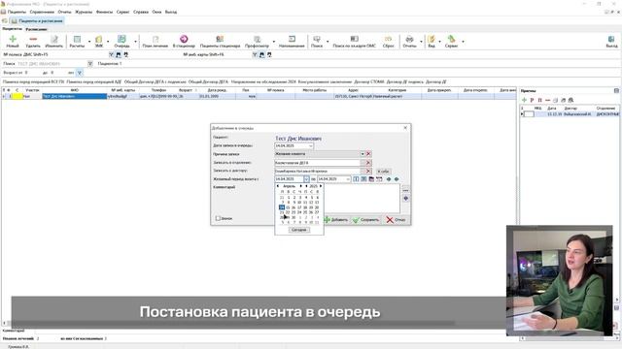The image size is (622, 349).
Task: Open the Договор СТОМА template link
Action: coord(369,81)
